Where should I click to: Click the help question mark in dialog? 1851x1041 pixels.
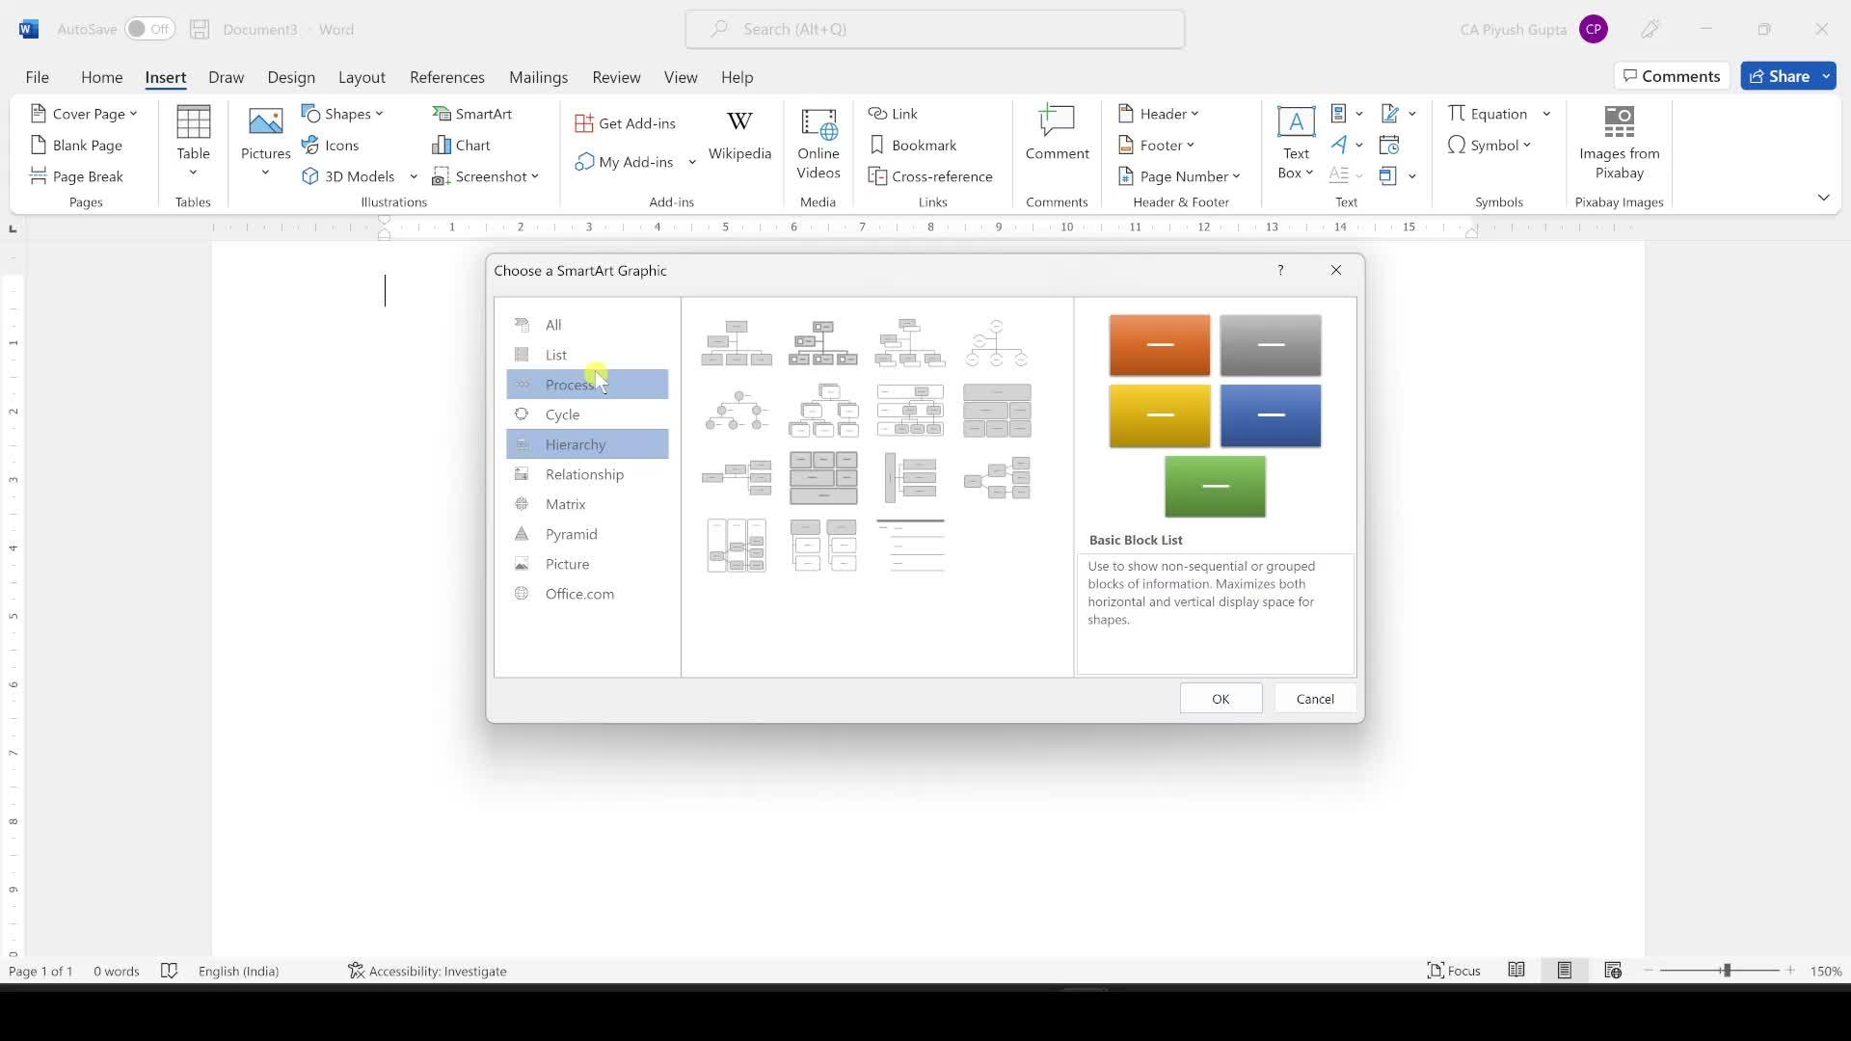pyautogui.click(x=1280, y=270)
